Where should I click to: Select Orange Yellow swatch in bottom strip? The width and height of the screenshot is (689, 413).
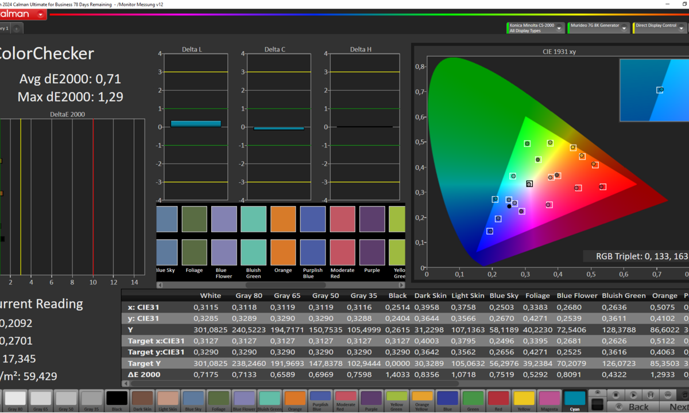[422, 401]
